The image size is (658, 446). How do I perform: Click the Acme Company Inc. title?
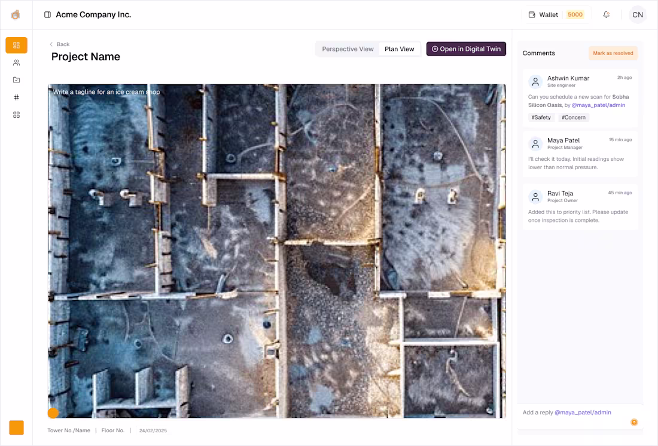[93, 15]
